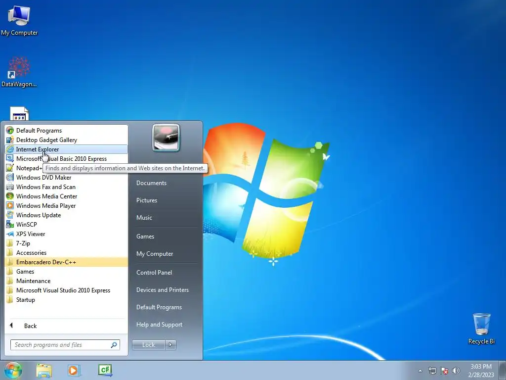506x380 pixels.
Task: Click the search magnifier icon
Action: coord(114,345)
